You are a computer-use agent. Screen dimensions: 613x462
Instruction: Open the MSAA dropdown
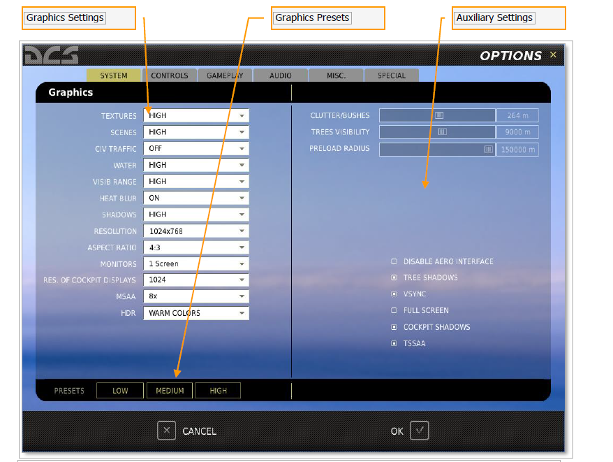coord(196,296)
